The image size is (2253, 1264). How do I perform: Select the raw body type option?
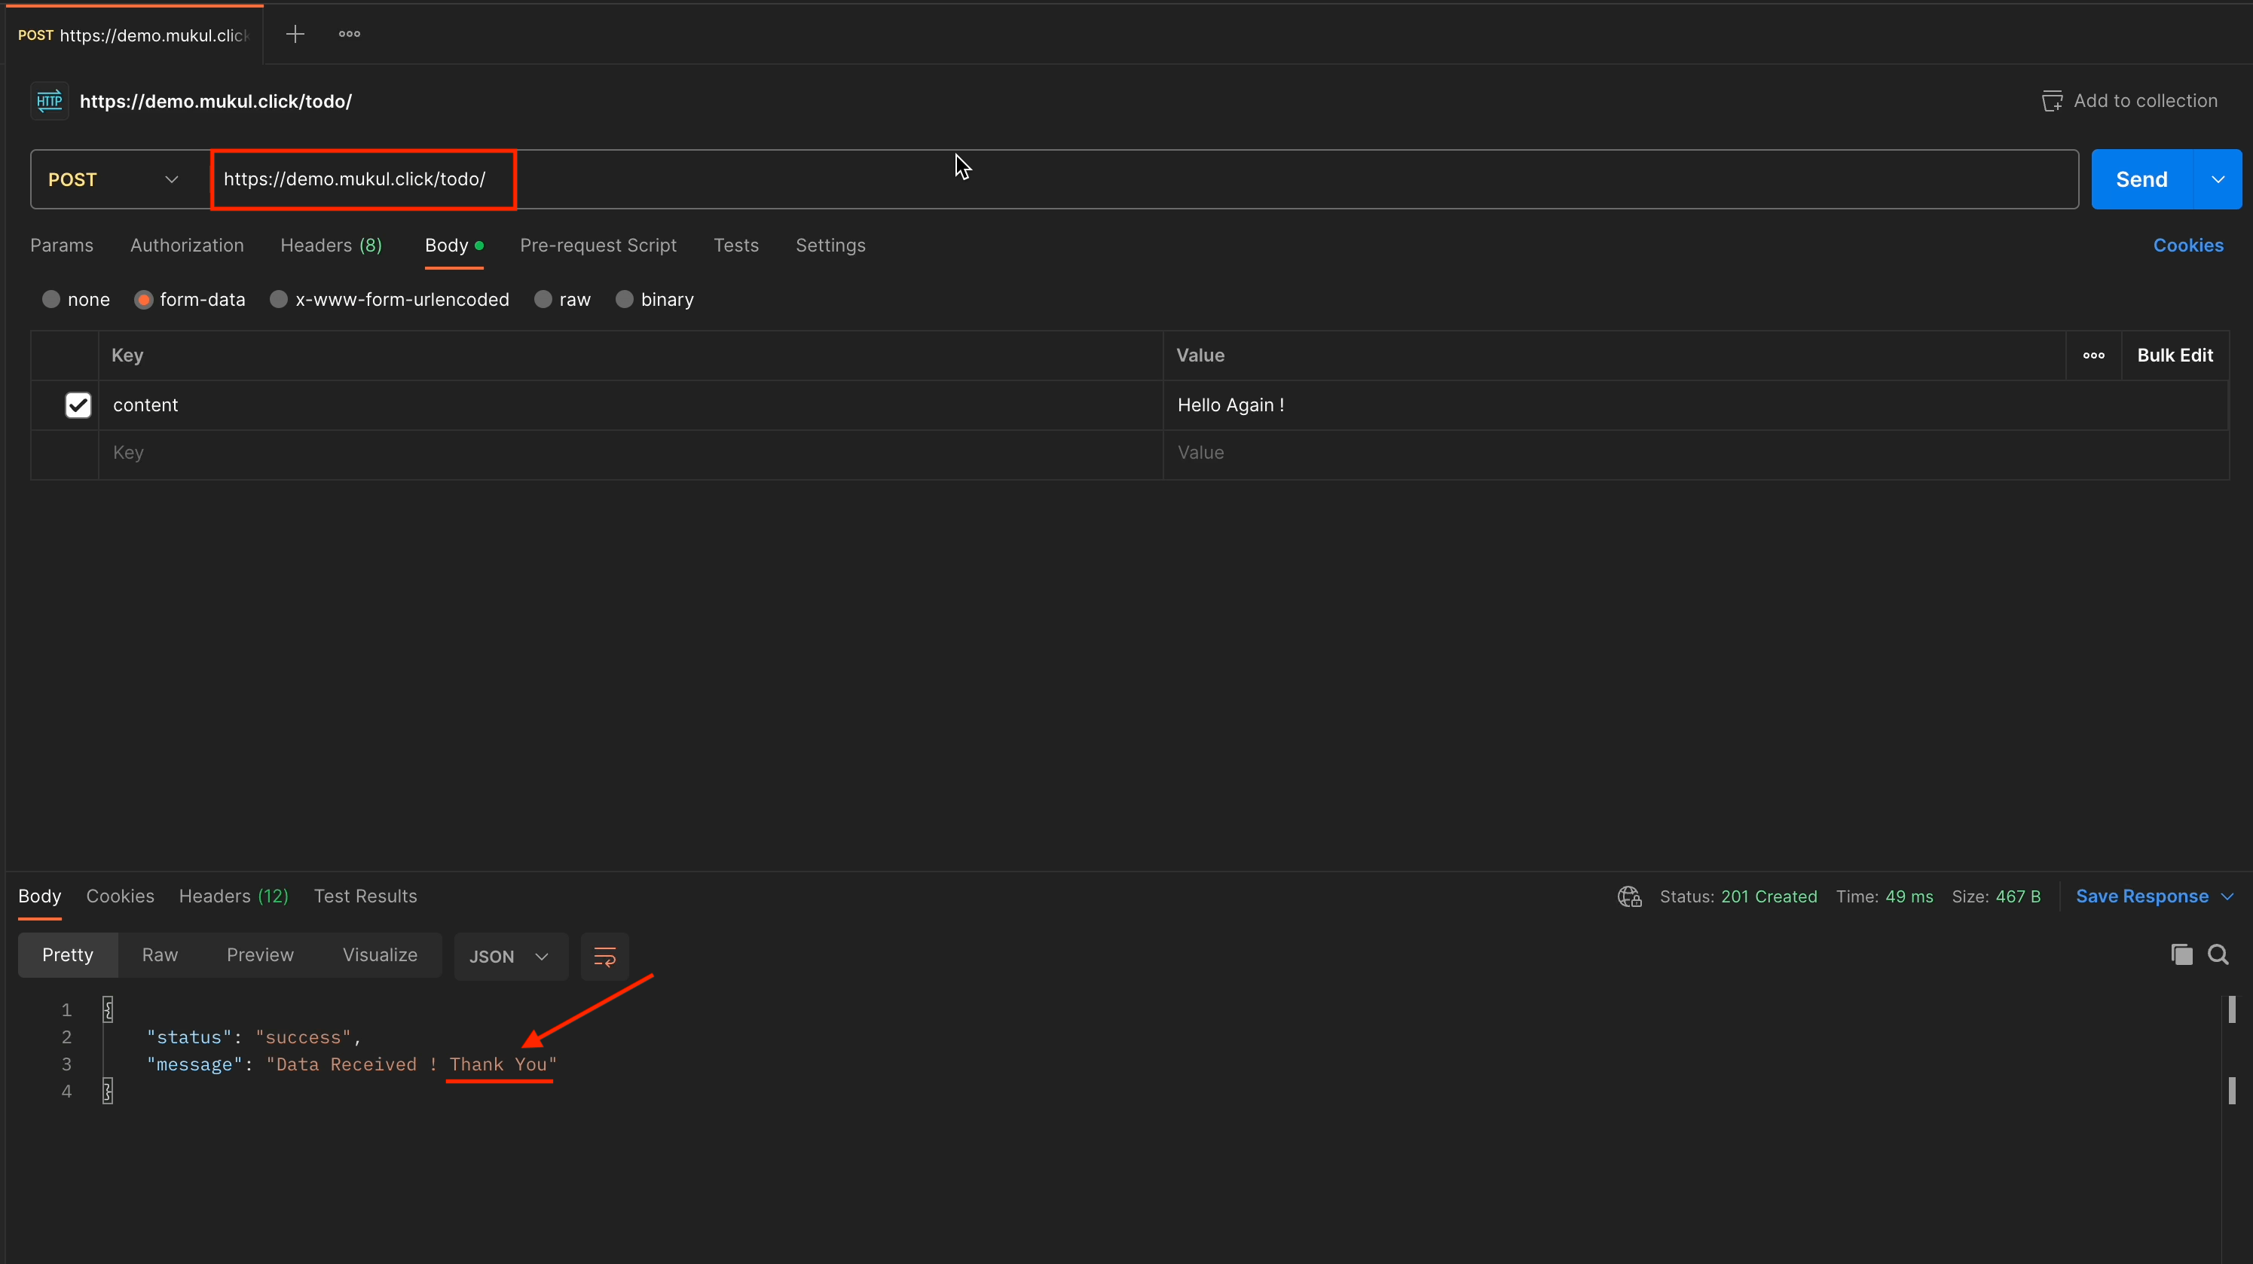[543, 299]
